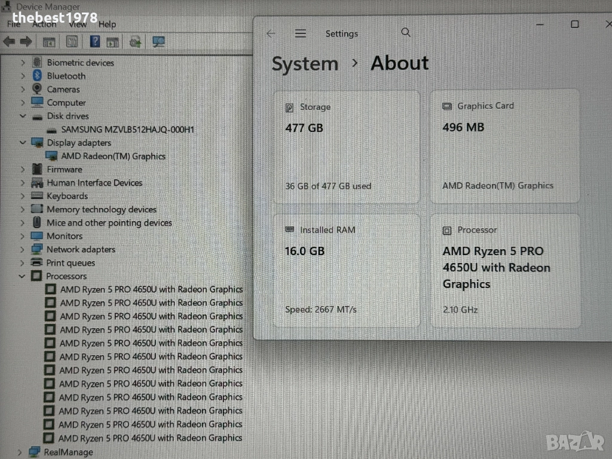Open the Help menu

point(107,25)
